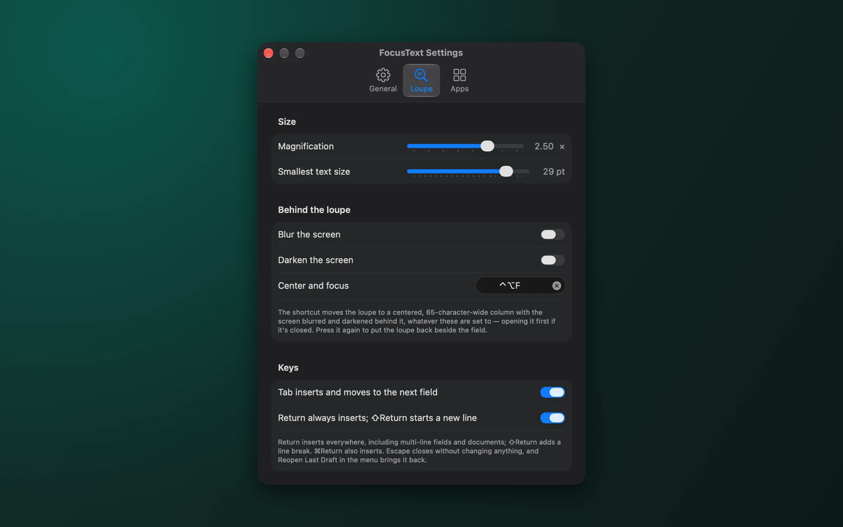Select the Loupe tab

(421, 80)
